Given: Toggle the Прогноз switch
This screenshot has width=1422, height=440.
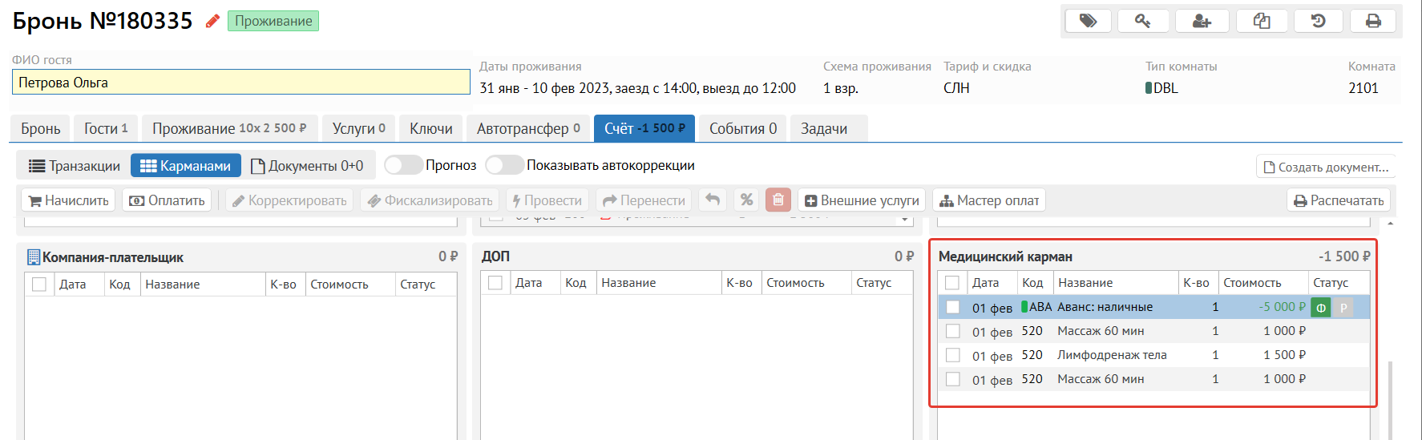Looking at the screenshot, I should point(403,165).
